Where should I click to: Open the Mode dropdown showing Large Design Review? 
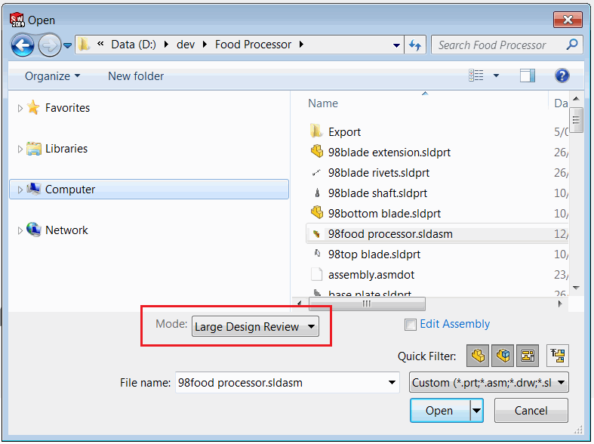(x=255, y=326)
